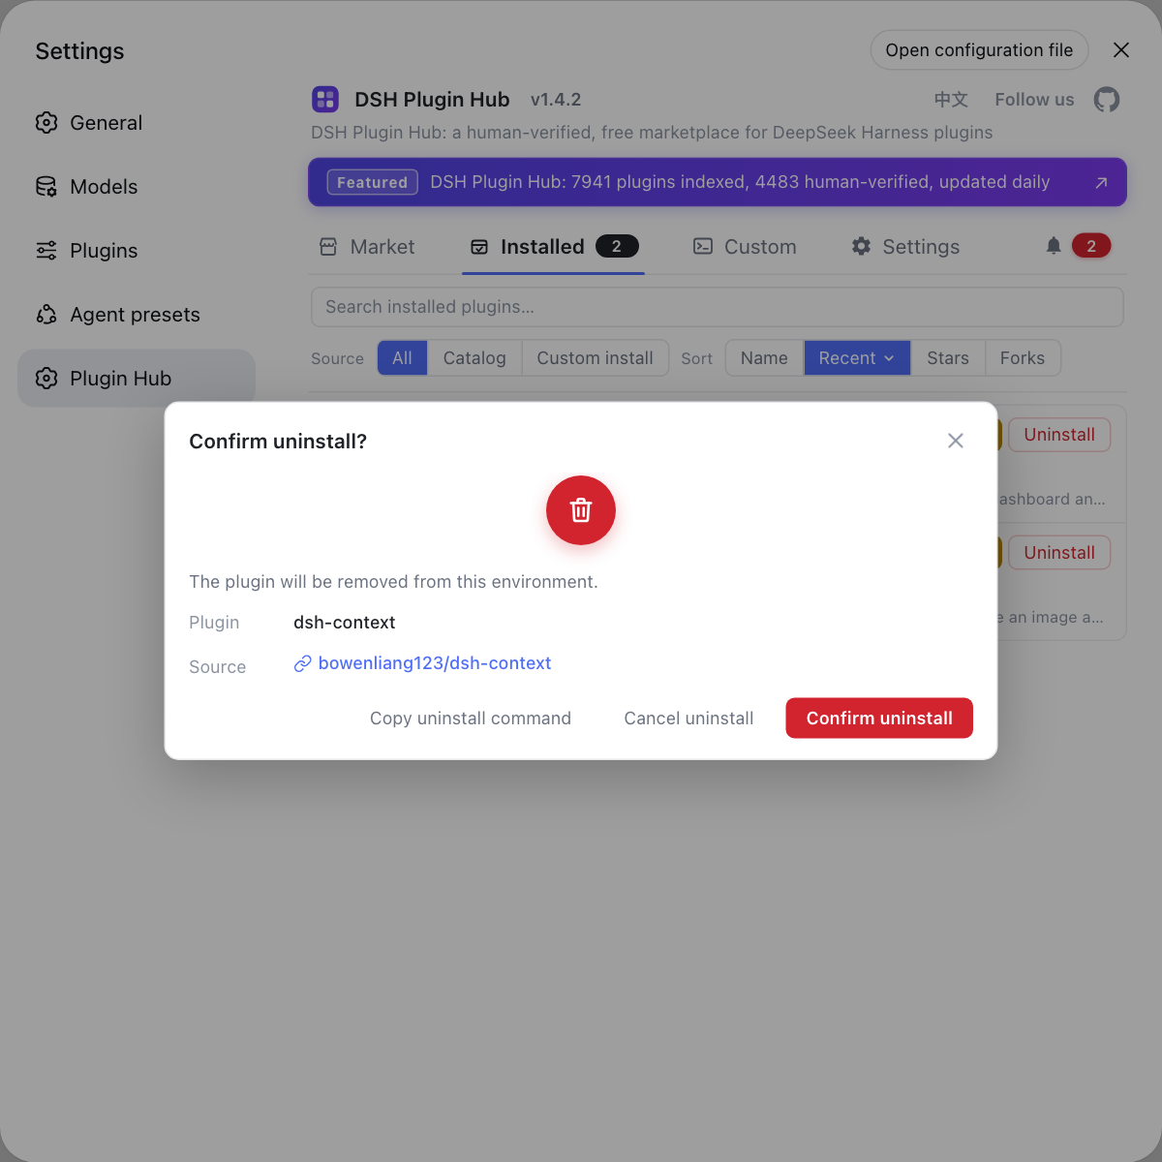Viewport: 1162px width, 1162px height.
Task: Click the notification bell icon
Action: point(1054,246)
